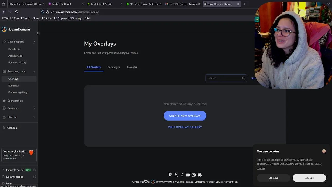
Task: Open Terms of Service footer link
Action: coord(215,182)
